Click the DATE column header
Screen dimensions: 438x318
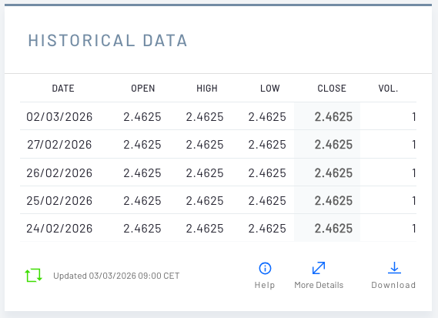click(63, 89)
